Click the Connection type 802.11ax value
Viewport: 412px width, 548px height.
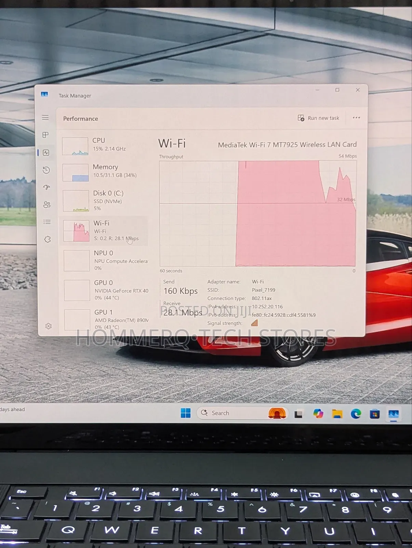[262, 298]
